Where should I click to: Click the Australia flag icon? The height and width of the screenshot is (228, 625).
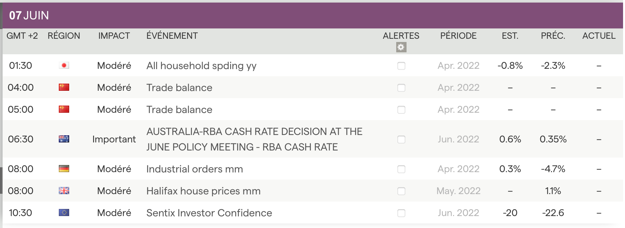coord(64,139)
